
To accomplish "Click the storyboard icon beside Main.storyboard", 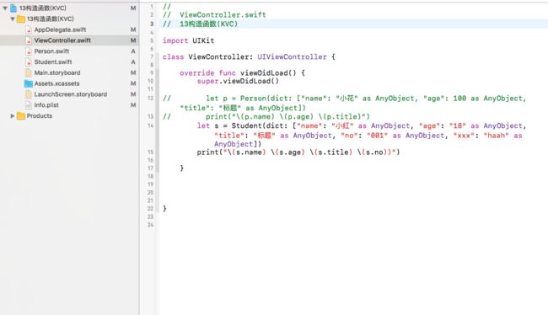I will click(x=29, y=73).
